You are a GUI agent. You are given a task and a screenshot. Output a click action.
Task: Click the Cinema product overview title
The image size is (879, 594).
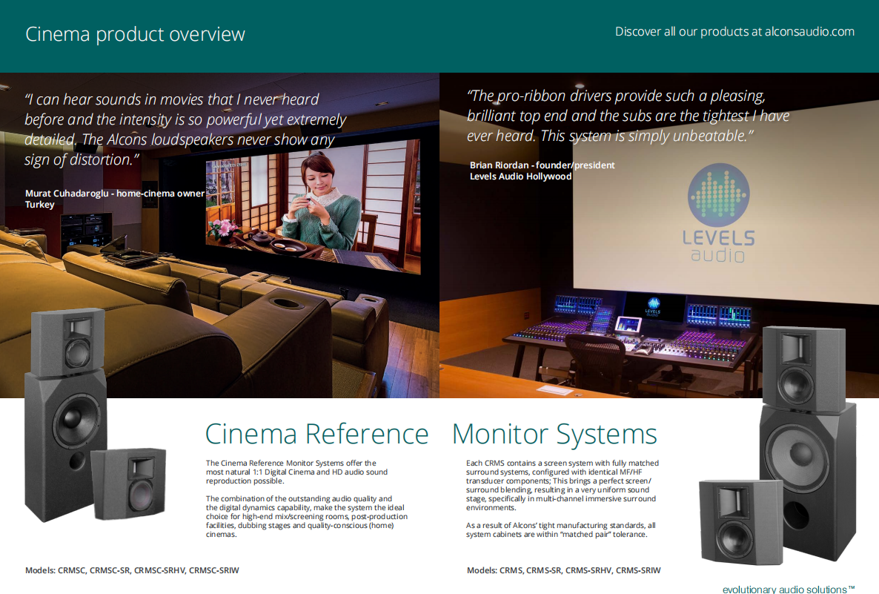(135, 34)
